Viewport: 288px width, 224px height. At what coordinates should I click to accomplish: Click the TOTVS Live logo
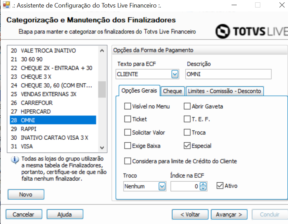tap(252, 31)
